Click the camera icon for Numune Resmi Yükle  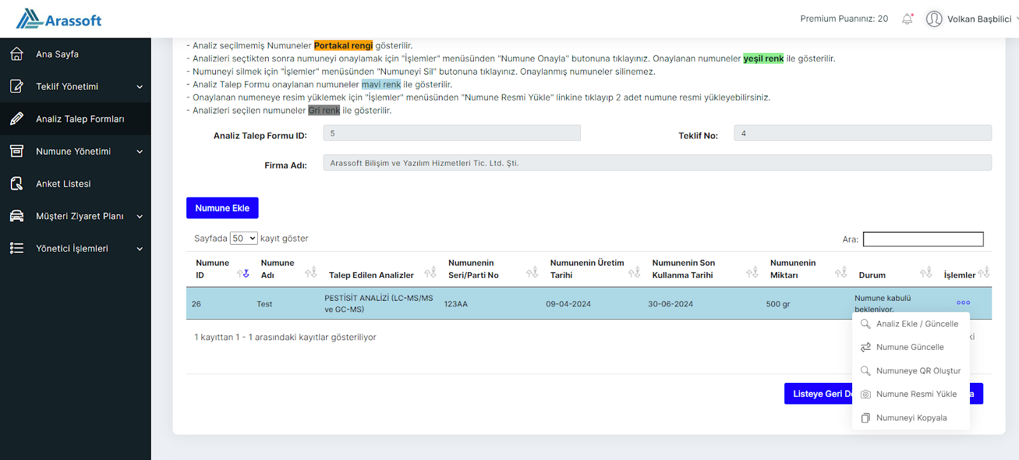(x=866, y=394)
